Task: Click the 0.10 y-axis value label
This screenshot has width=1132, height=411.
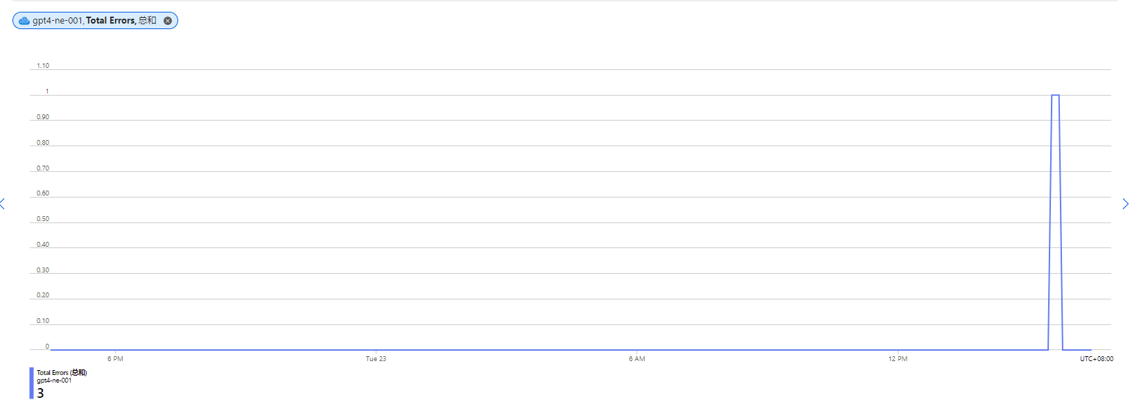Action: pos(43,321)
